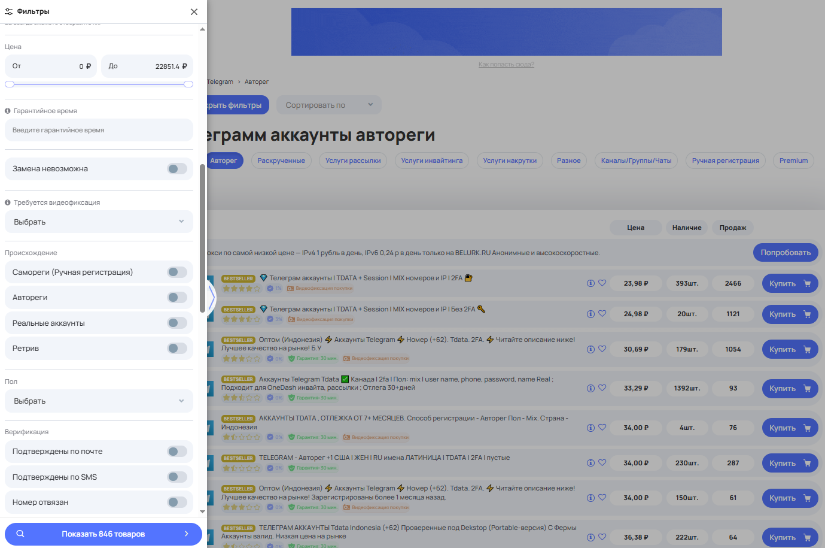Click the filter panel scrollbar thumb

tap(202, 238)
